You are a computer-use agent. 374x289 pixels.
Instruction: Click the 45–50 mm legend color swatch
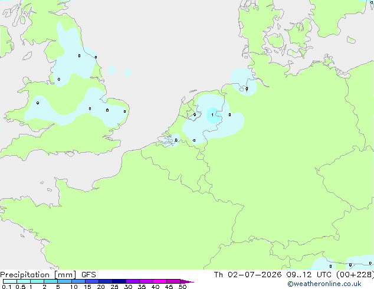tap(173, 281)
